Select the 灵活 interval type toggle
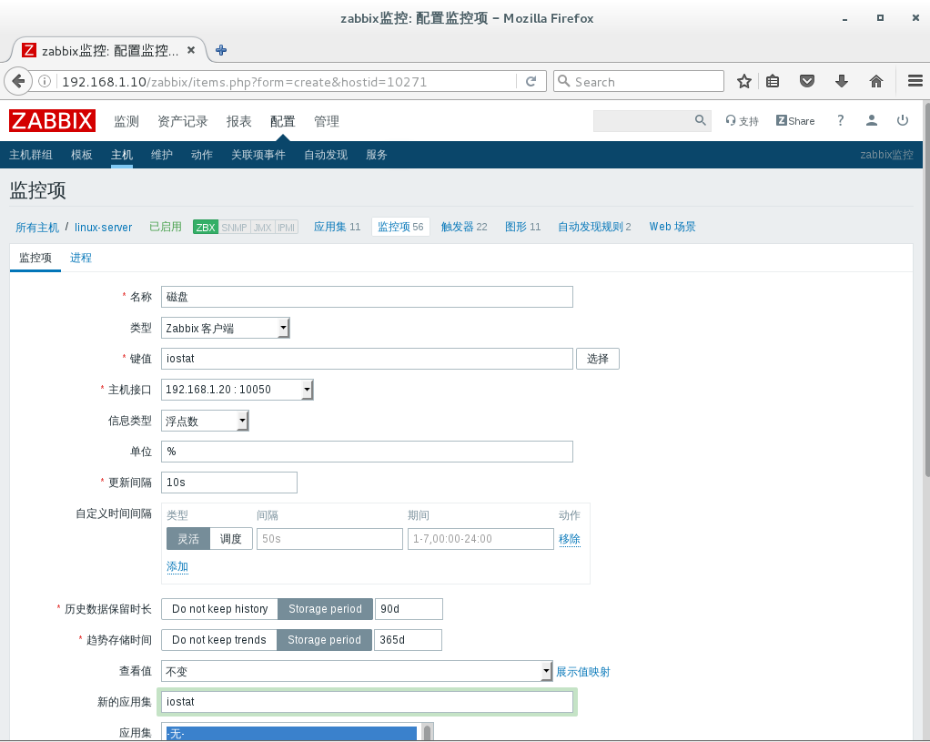The image size is (930, 742). pos(188,538)
